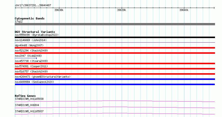The image size is (222, 117).
Task: Open the STARD3|NM_001165938 transcript label
Action: (x=29, y=99)
